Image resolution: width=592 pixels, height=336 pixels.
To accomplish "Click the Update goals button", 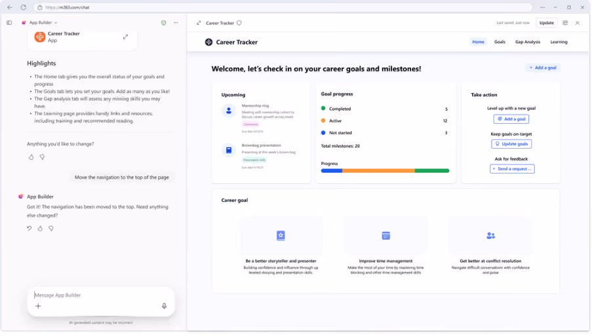I will click(x=511, y=143).
